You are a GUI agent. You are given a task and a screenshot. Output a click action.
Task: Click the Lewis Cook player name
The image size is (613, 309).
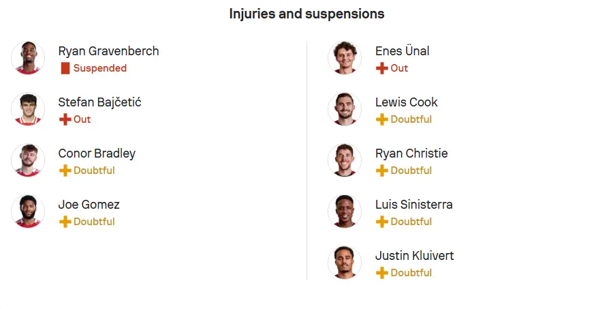click(407, 102)
